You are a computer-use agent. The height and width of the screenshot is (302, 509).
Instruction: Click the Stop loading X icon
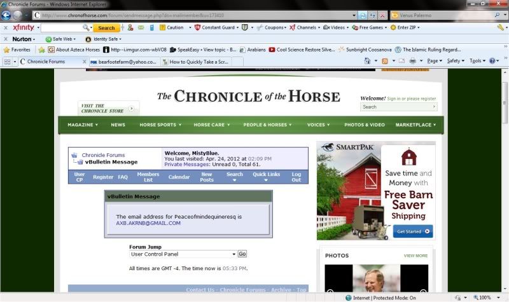point(382,15)
